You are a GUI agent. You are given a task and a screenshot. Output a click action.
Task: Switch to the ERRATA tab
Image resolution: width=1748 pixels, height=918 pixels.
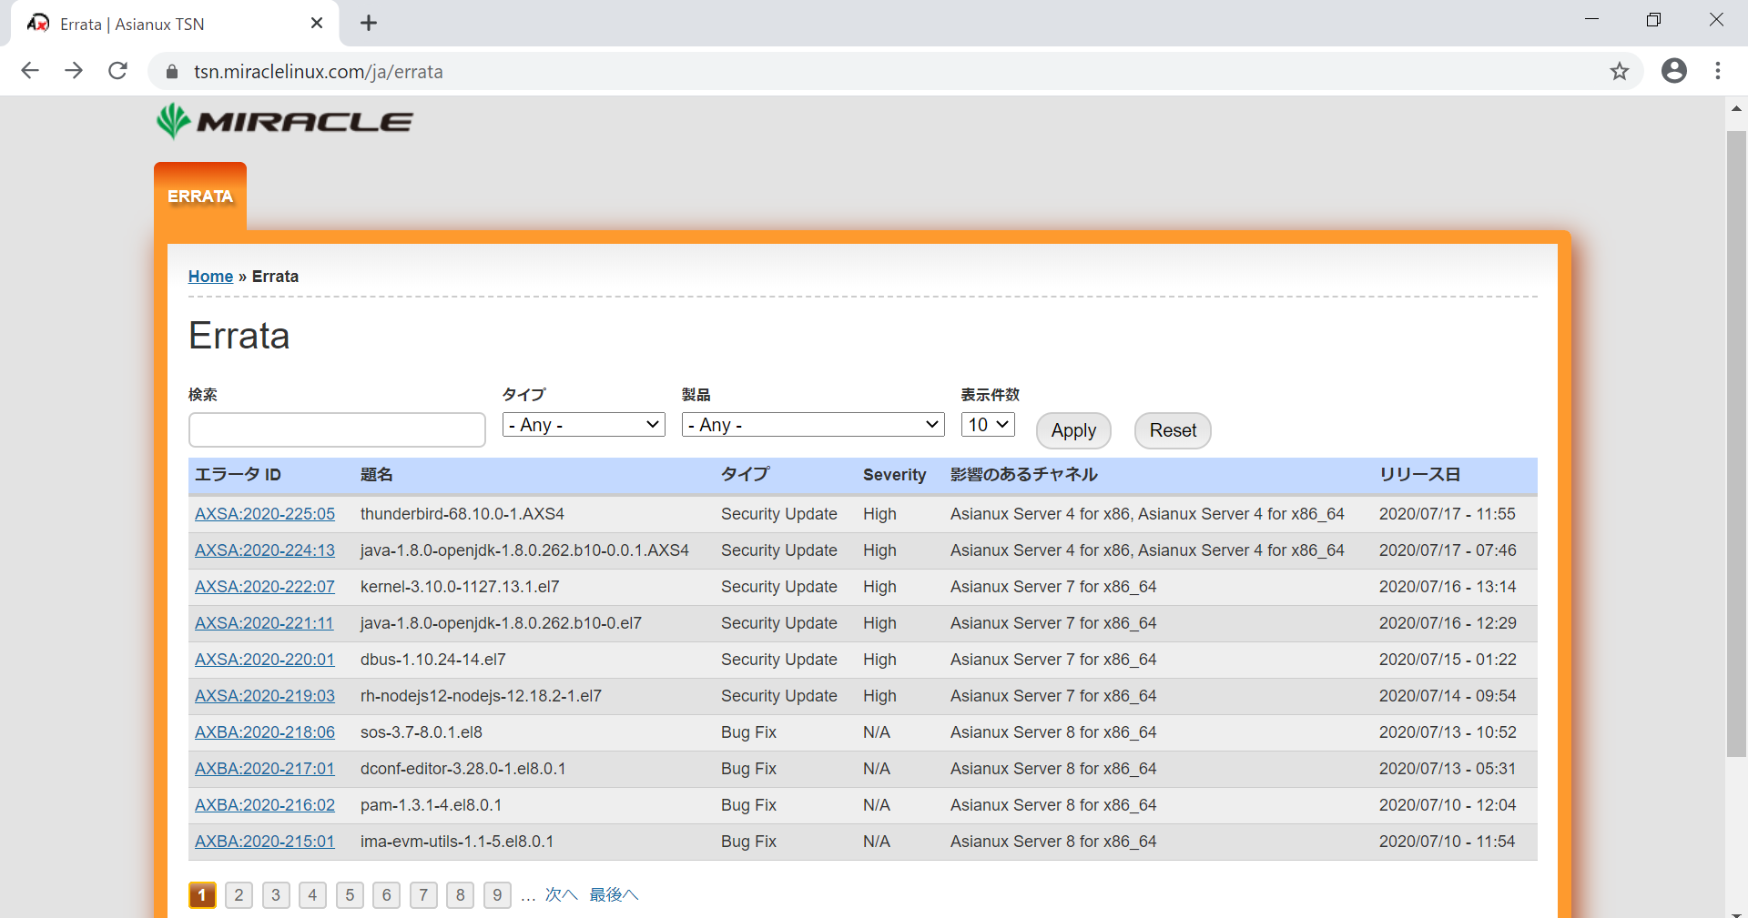coord(200,197)
